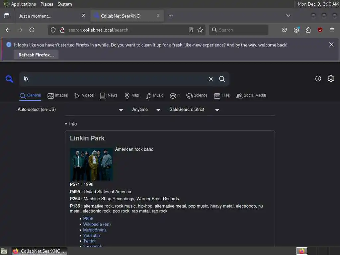340x255 pixels.
Task: Click the clock showing Mon Dec 9
Action: (318, 4)
